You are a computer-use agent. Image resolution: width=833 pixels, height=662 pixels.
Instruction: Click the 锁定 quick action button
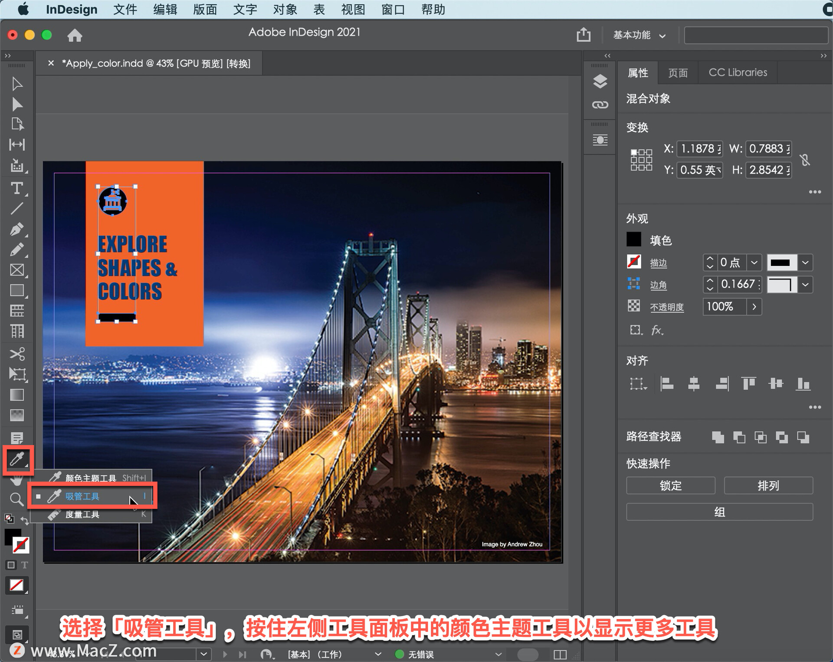(x=670, y=485)
